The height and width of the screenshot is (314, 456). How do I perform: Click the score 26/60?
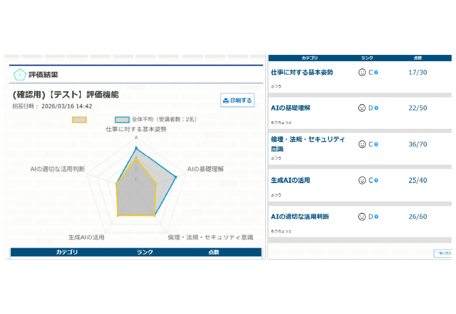coord(417,216)
